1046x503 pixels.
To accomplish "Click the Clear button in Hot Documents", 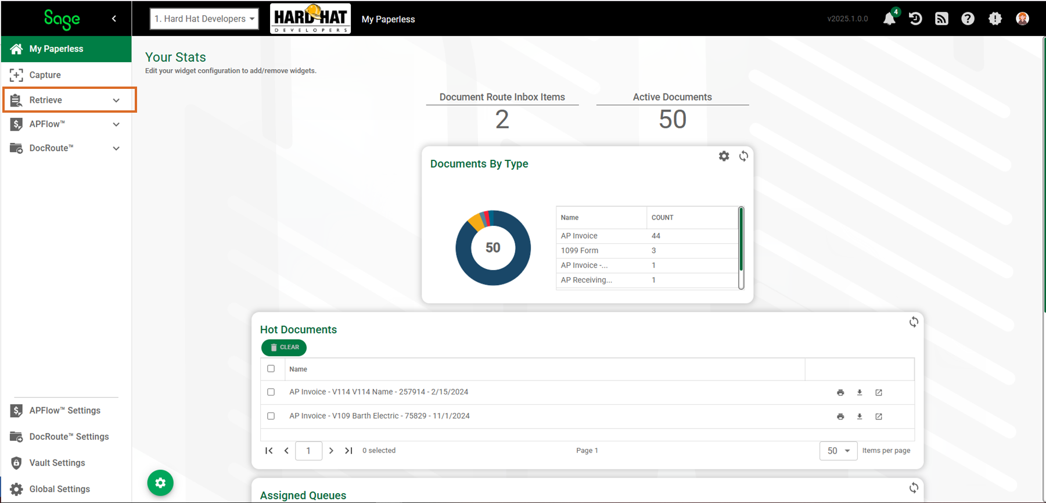I will 284,347.
